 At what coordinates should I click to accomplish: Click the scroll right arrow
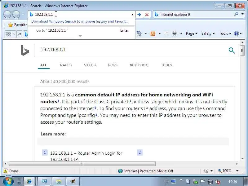[x=237, y=164]
